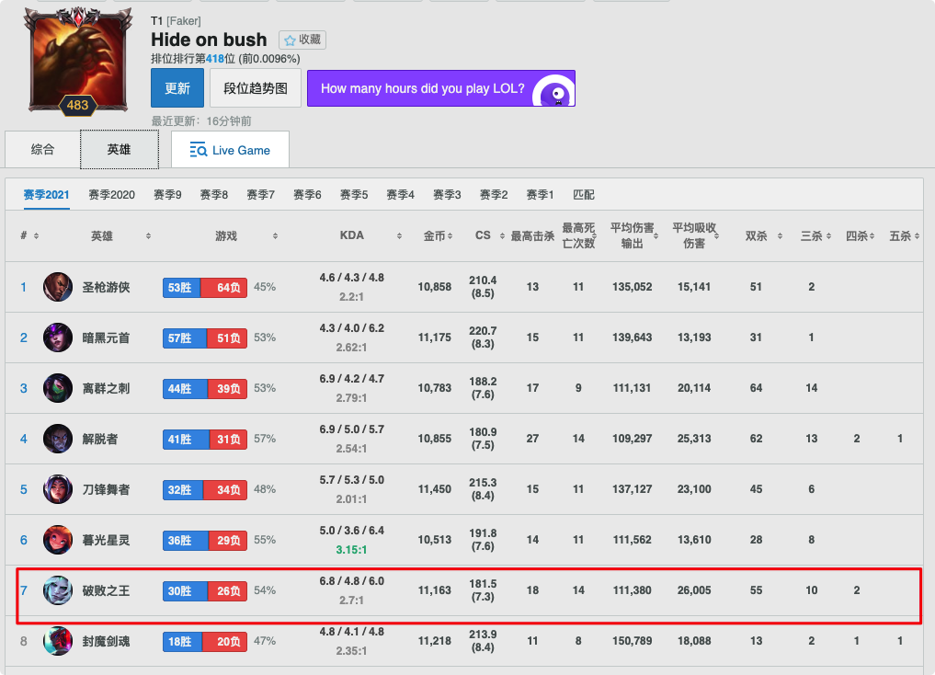Select the 赛季9 season tab

point(167,195)
